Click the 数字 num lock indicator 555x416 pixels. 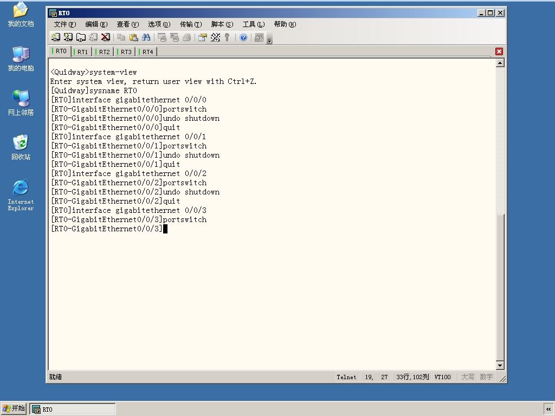(x=486, y=377)
